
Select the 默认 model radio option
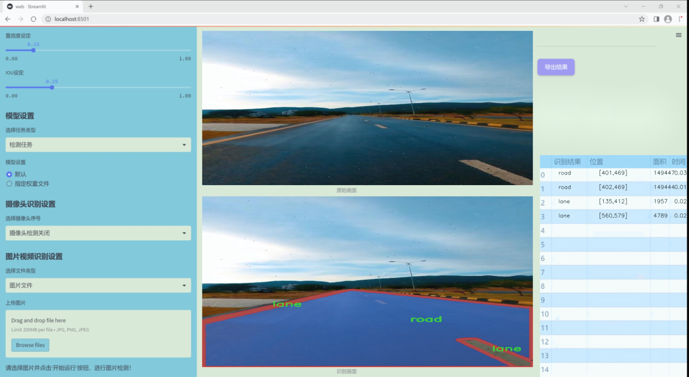coord(9,174)
